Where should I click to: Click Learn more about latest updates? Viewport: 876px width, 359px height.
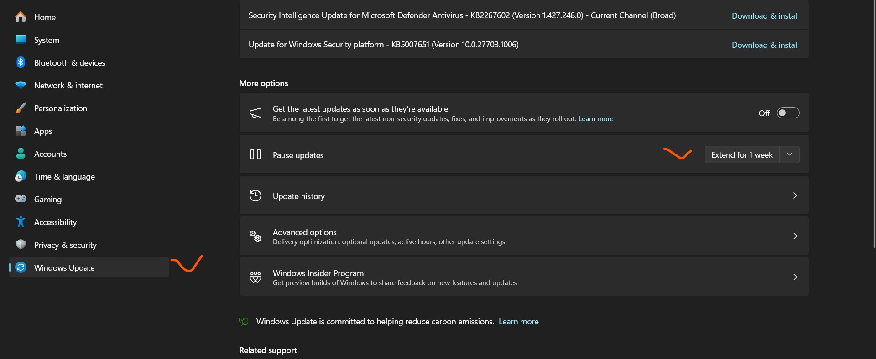(596, 119)
